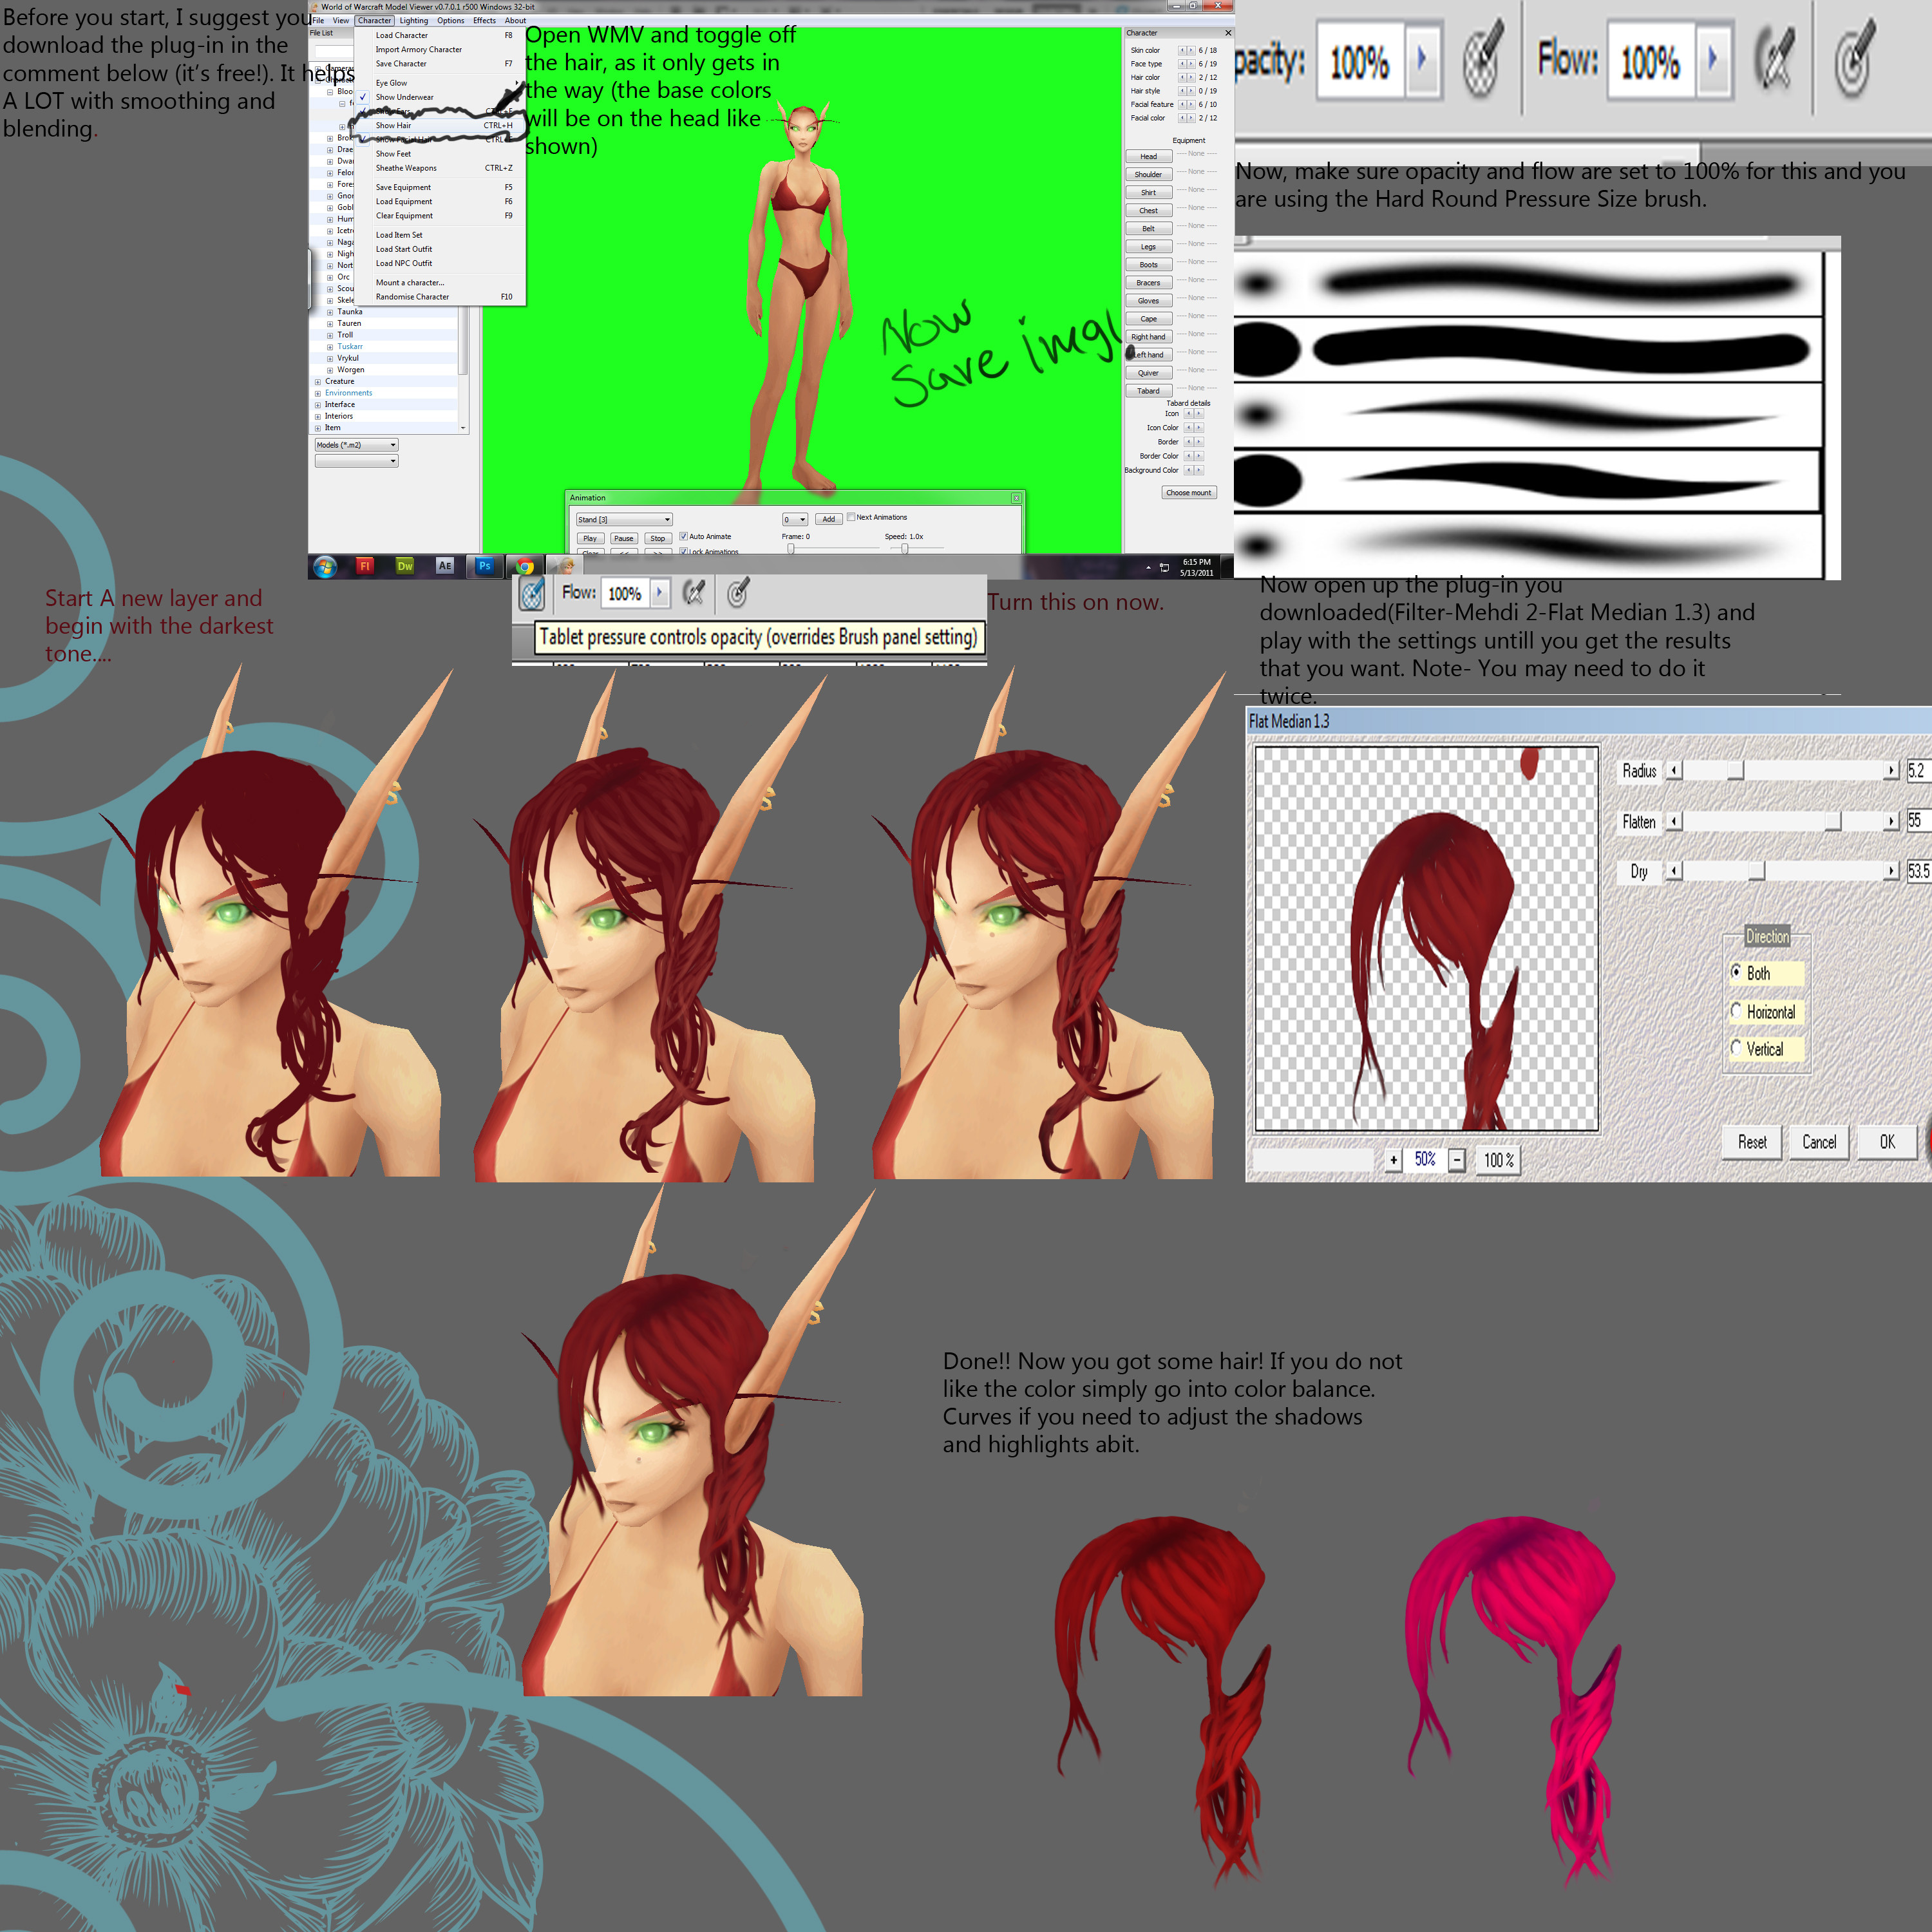Close the Animation panel
Viewport: 1932px width, 1932px height.
click(x=1016, y=498)
